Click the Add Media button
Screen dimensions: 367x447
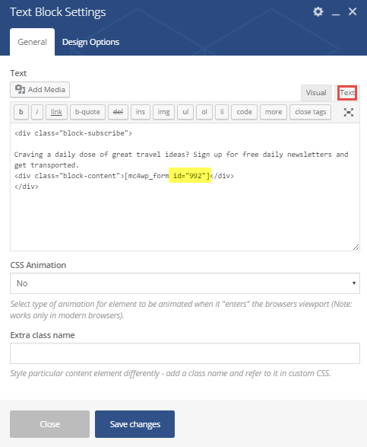(40, 90)
